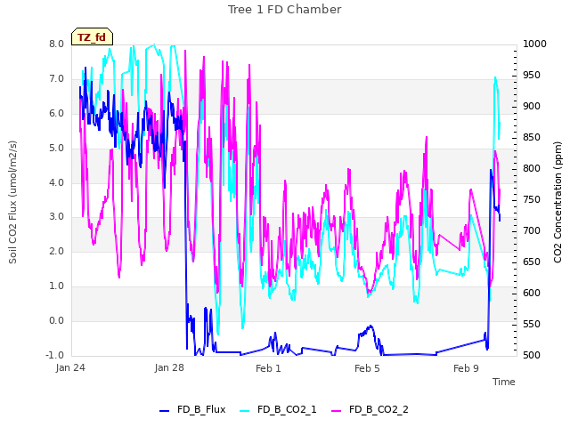Screen dimensions: 570x427
Task: Click the Feb 9 x-axis tick label
Action: [x=466, y=368]
